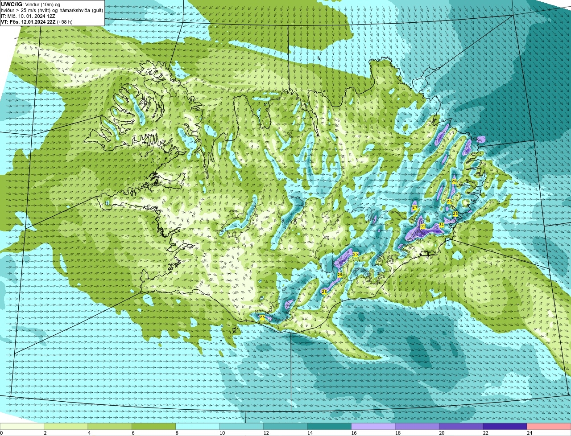This screenshot has height=436, width=571.
Task: Click the 6–8 m/s olive green legend swatch
Action: click(154, 426)
